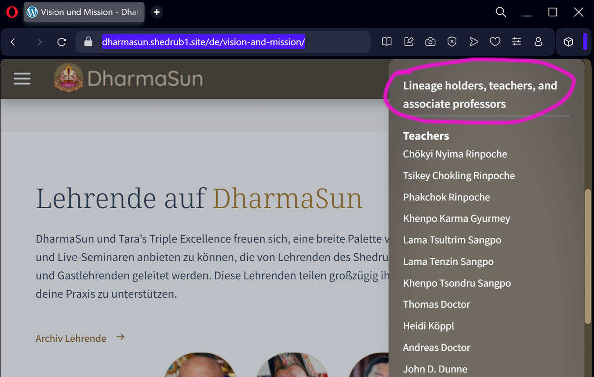The width and height of the screenshot is (594, 377).
Task: Choose Andreas Doctor from the list
Action: (x=437, y=347)
